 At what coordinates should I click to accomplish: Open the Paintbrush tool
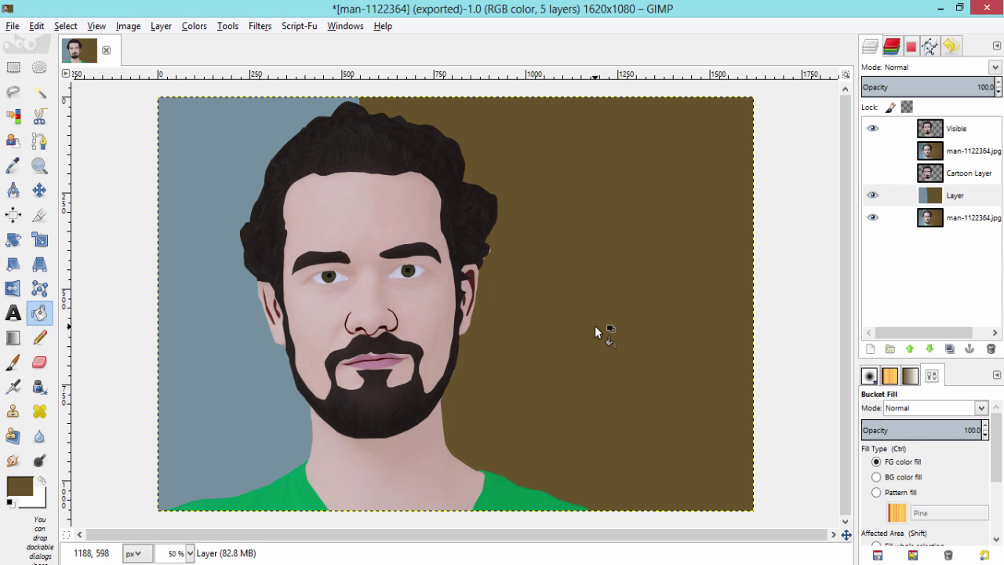[13, 362]
